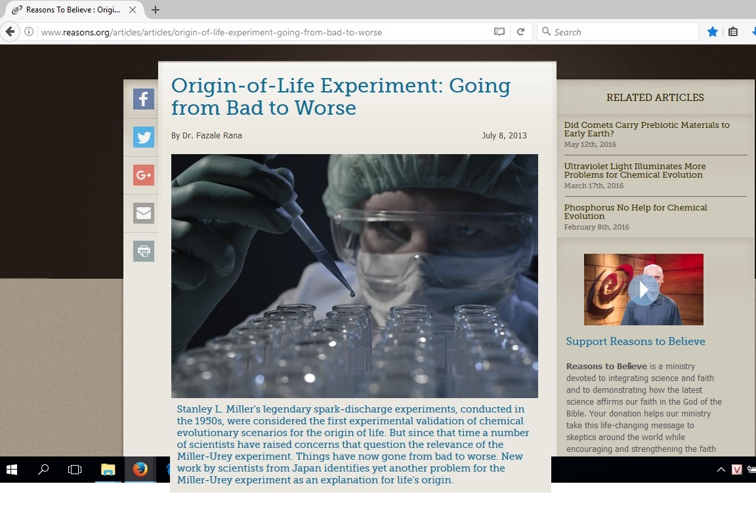
Task: Play the Support Reasons to Believe video
Action: click(643, 289)
